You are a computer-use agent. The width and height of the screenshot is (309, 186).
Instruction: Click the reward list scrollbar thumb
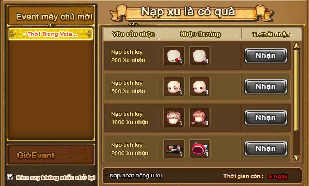297,90
